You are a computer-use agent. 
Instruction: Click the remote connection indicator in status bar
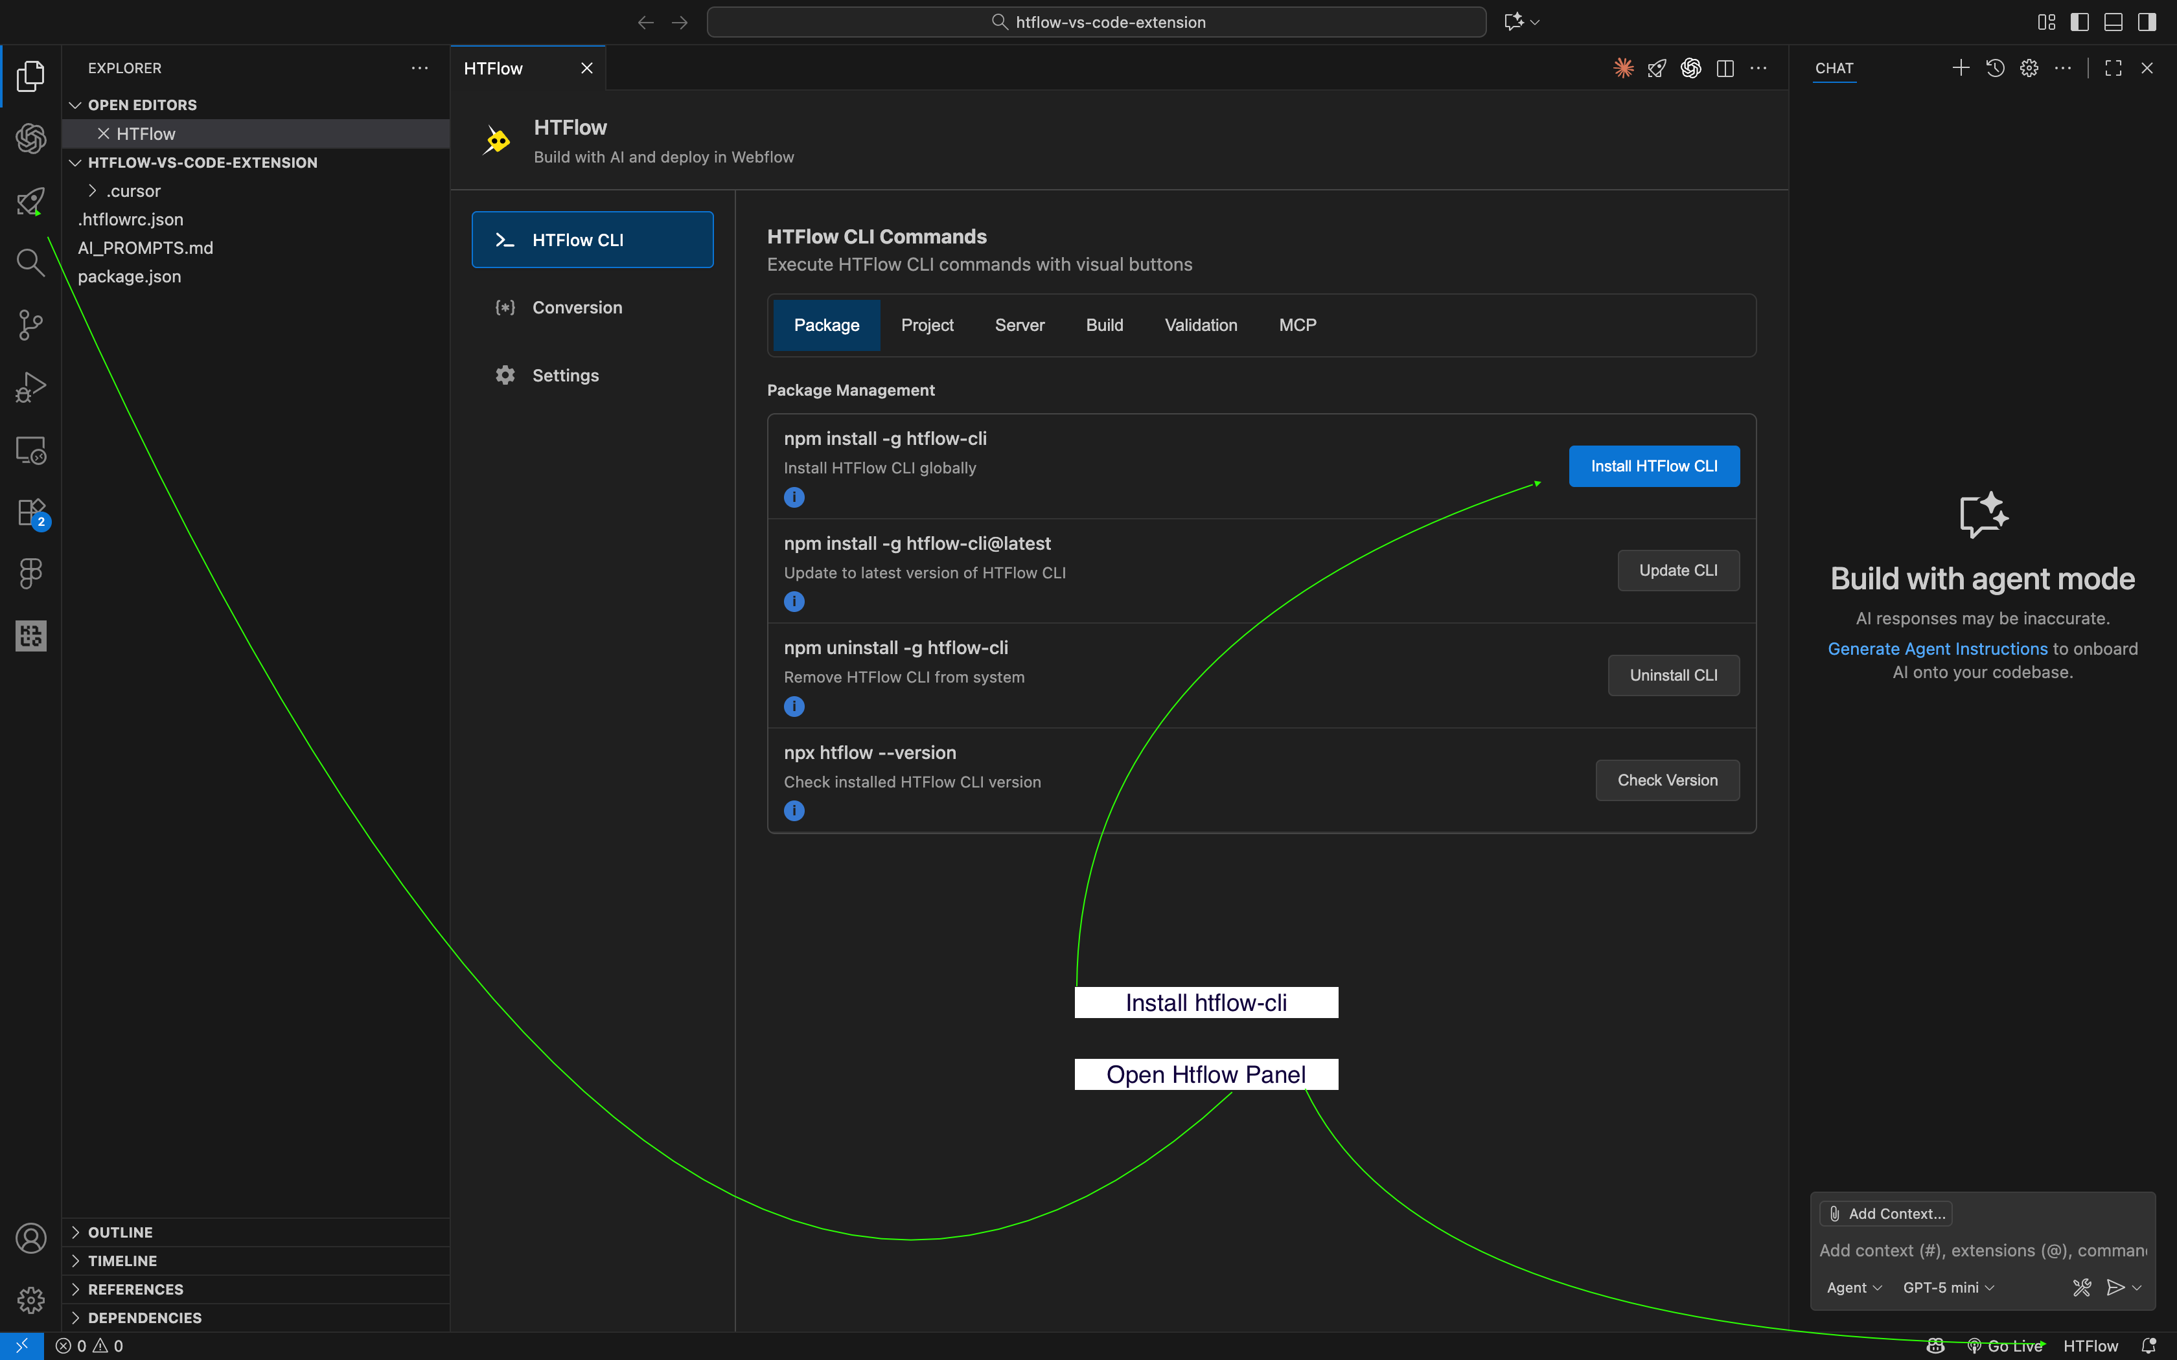point(23,1344)
